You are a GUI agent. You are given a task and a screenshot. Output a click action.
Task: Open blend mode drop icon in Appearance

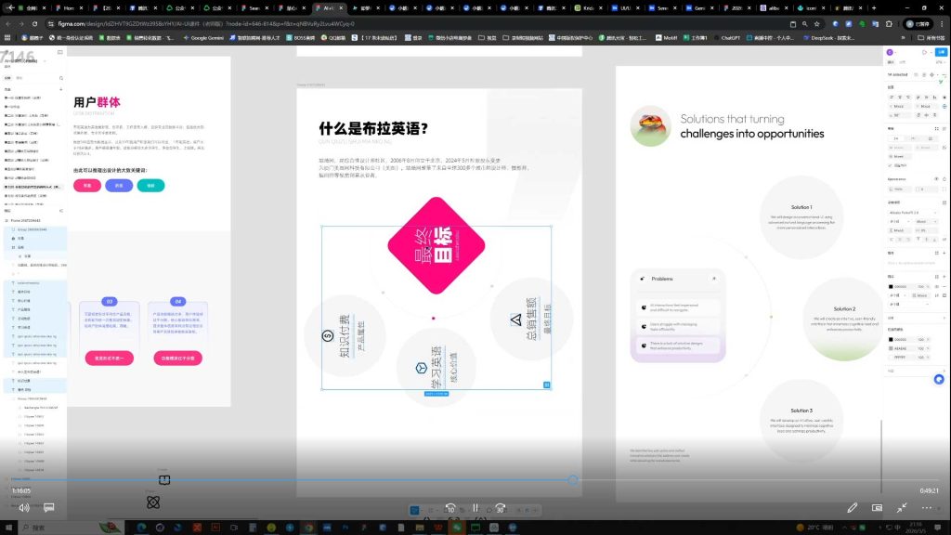click(944, 179)
